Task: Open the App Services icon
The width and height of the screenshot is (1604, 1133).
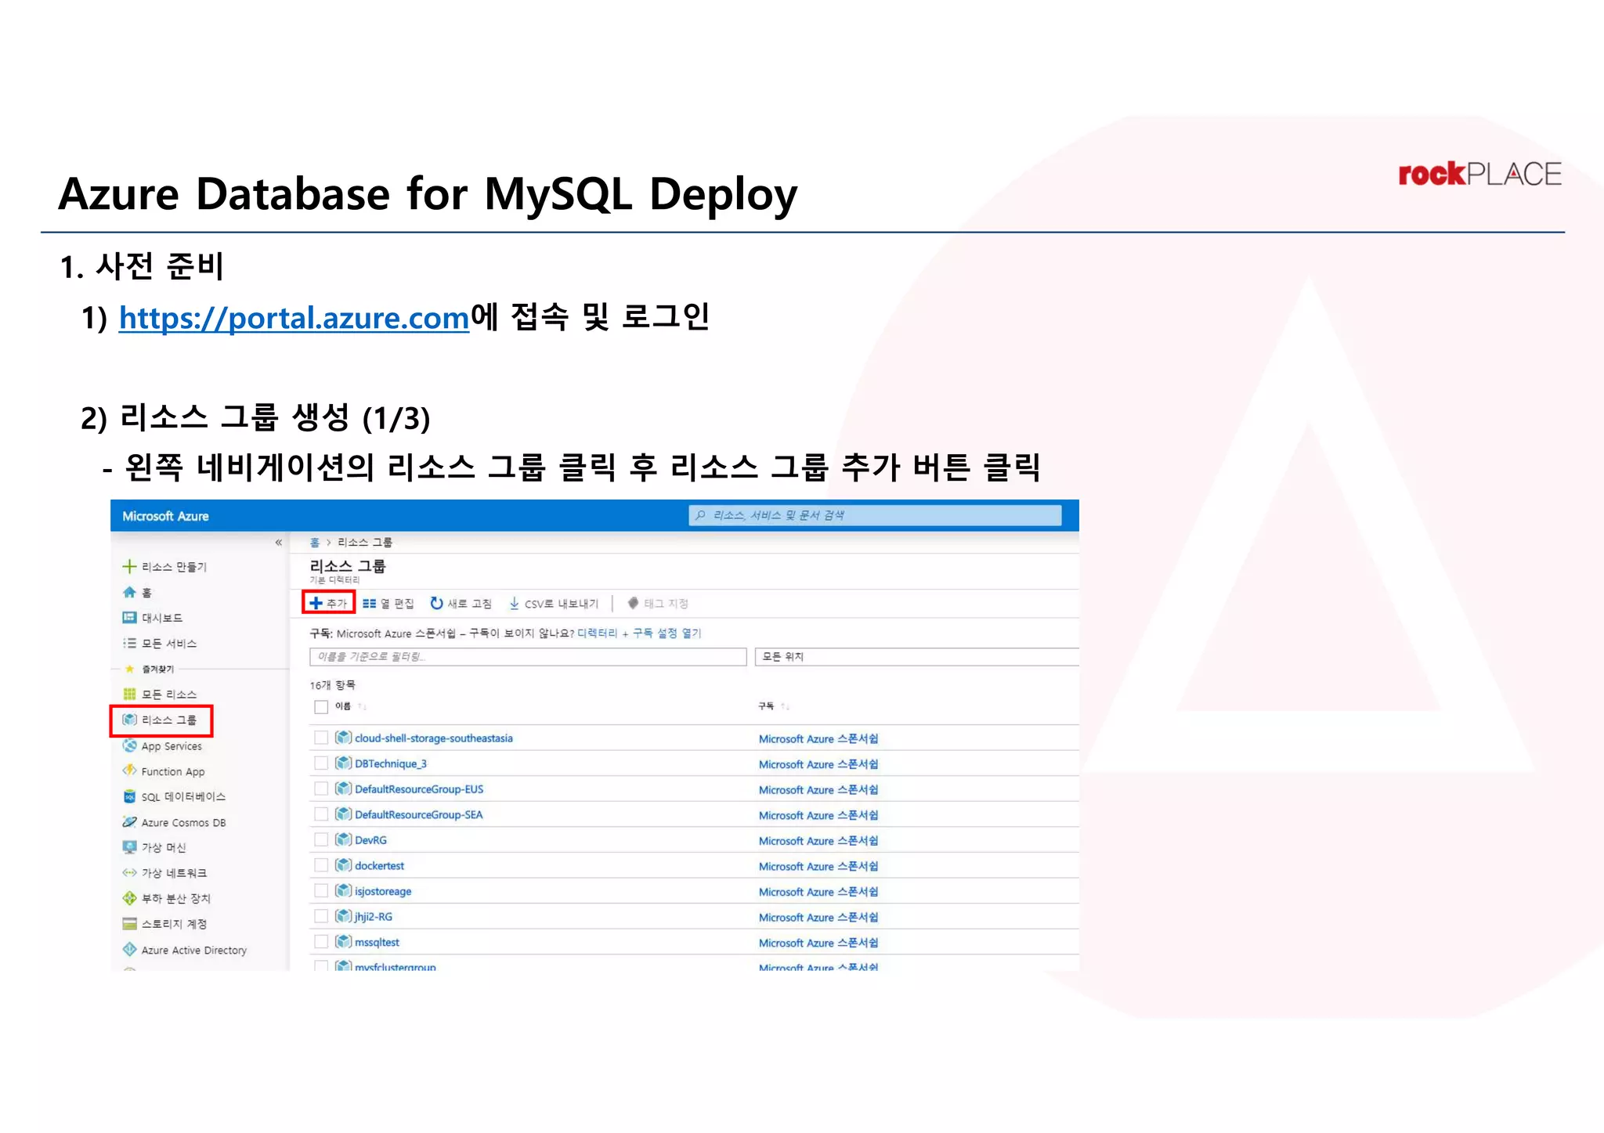Action: click(129, 745)
